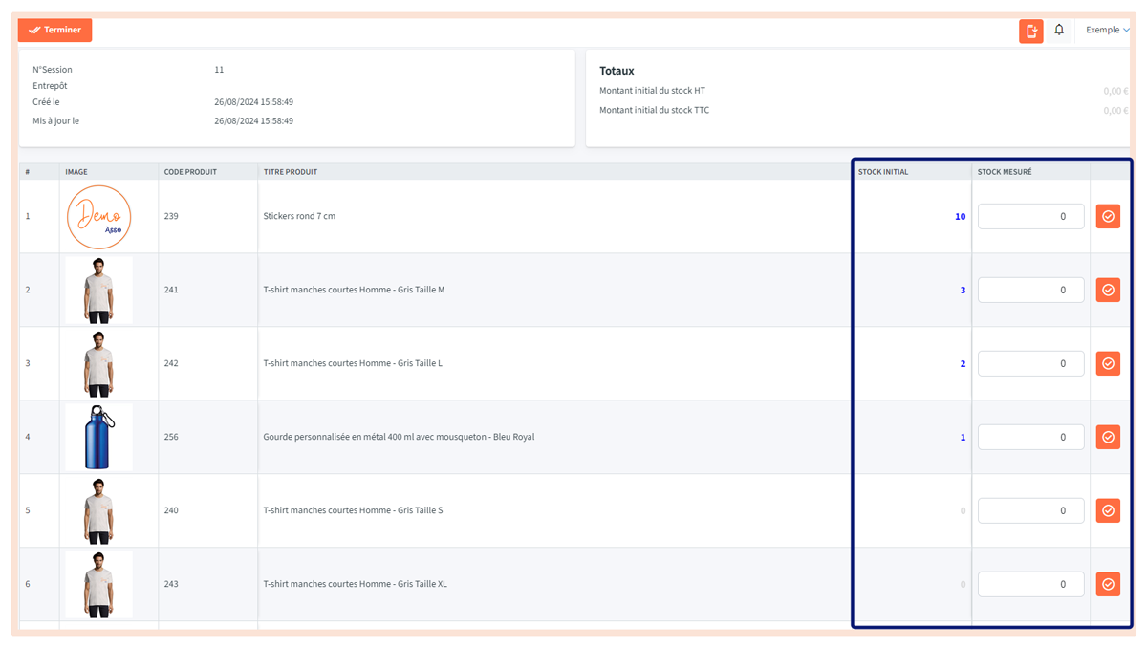Confirm measured stock for T-shirt Taille S
The image size is (1147, 648).
[1108, 511]
